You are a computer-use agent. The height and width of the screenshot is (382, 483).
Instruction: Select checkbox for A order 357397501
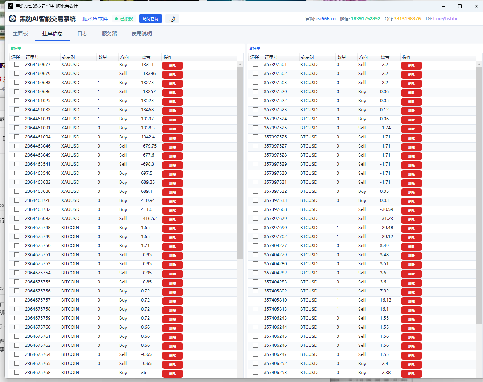point(256,65)
